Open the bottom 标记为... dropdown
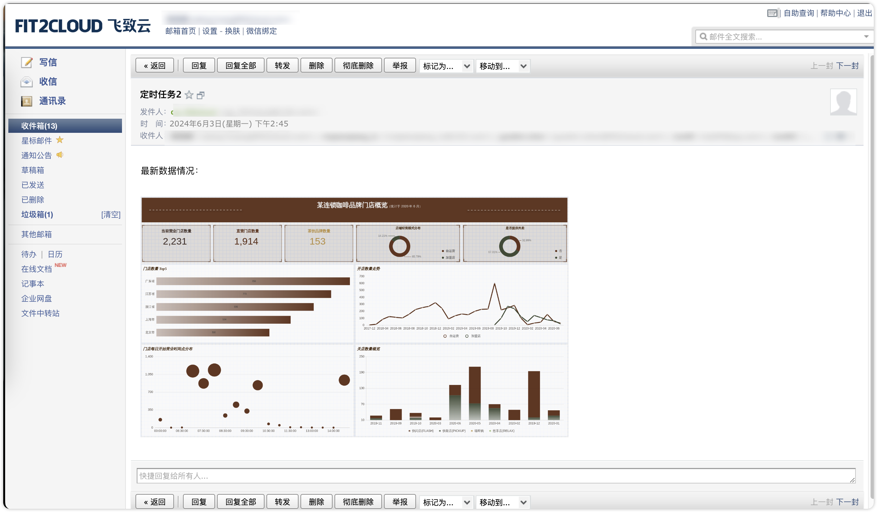 tap(447, 502)
